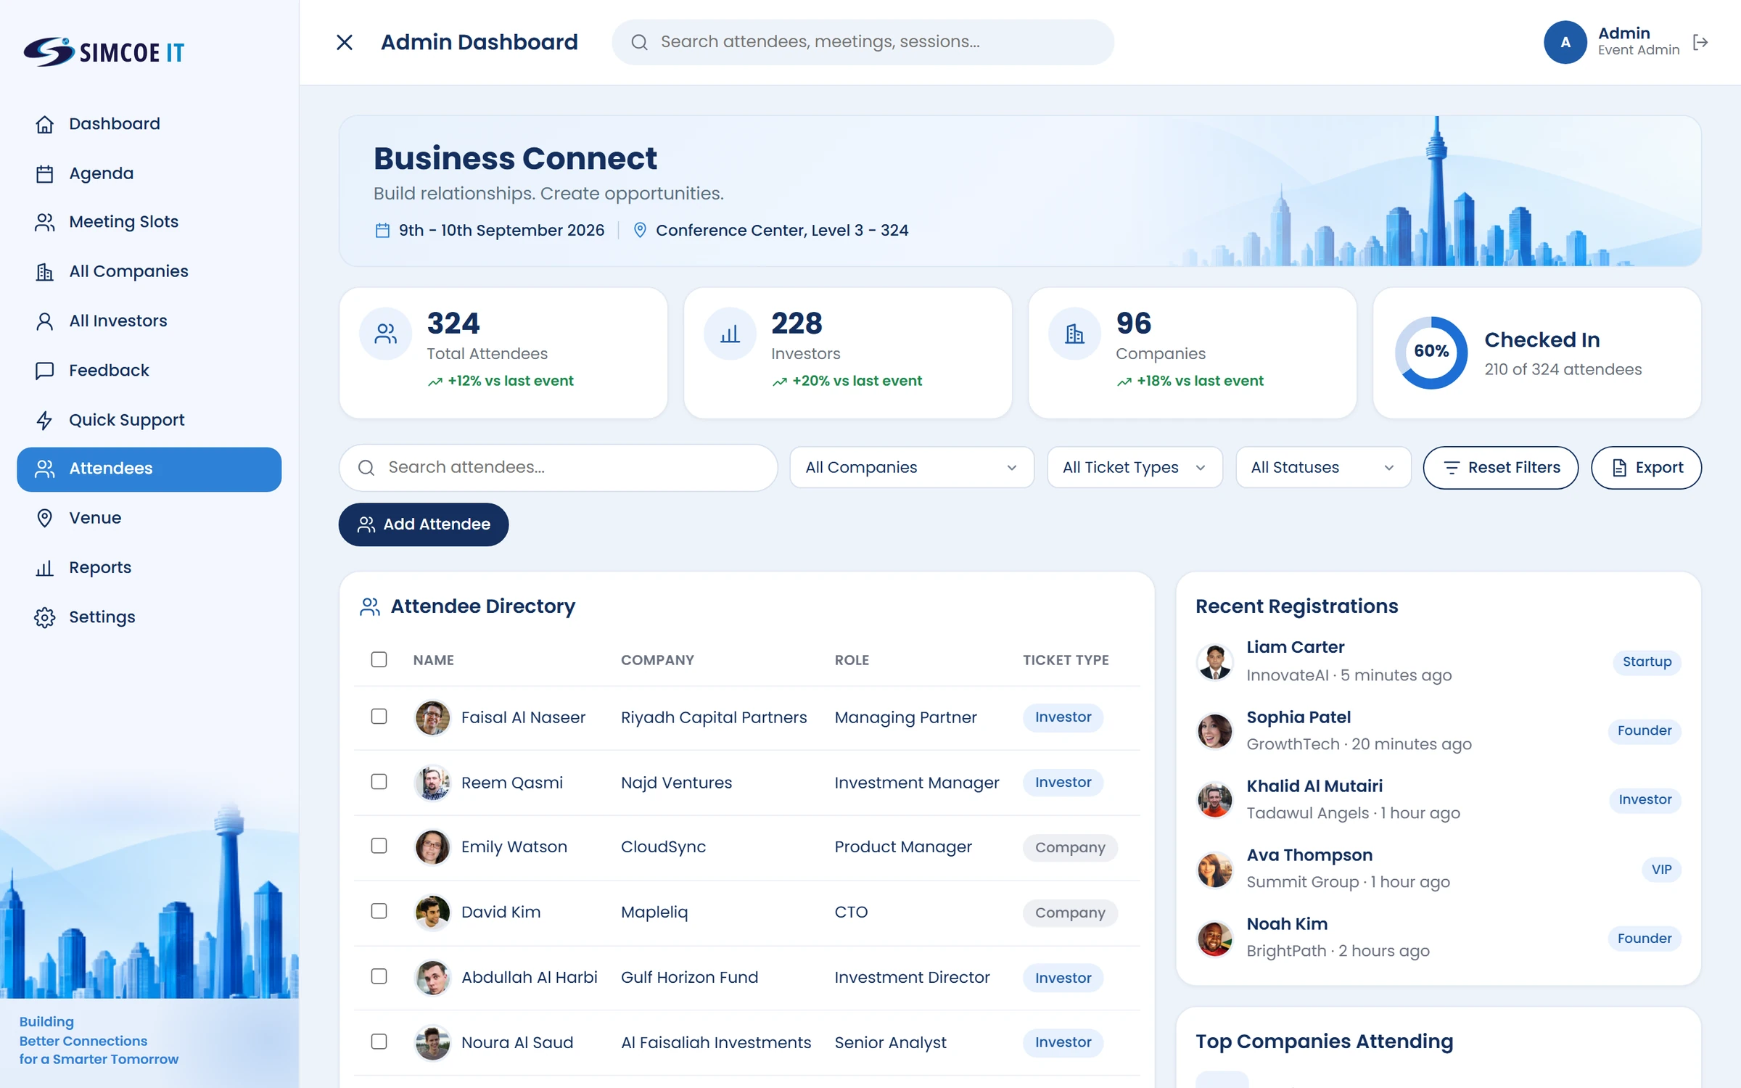Click the top global search box
The image size is (1741, 1088).
pos(863,42)
